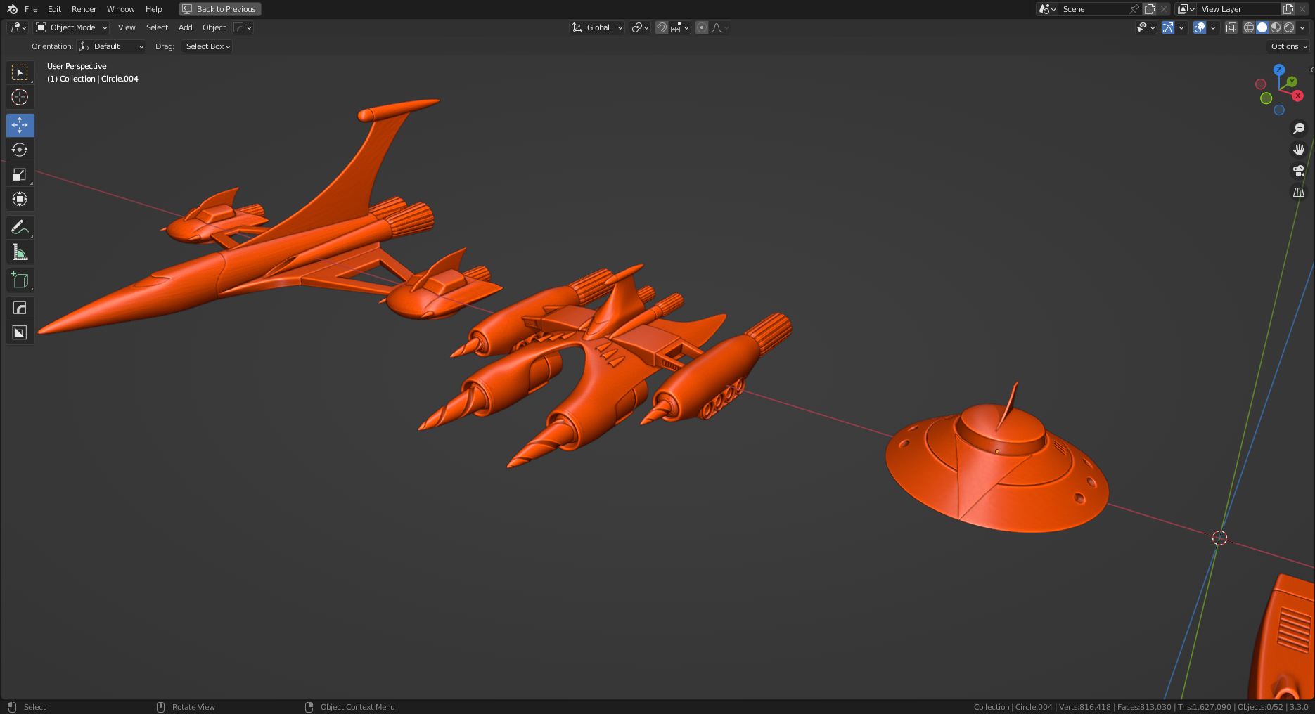Viewport: 1315px width, 714px height.
Task: Open the overlays options arrow
Action: pyautogui.click(x=1213, y=27)
